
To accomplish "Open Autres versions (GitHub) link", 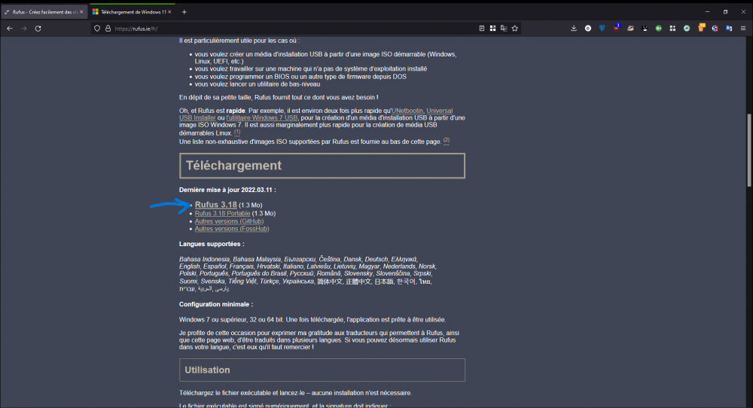I will pos(229,221).
